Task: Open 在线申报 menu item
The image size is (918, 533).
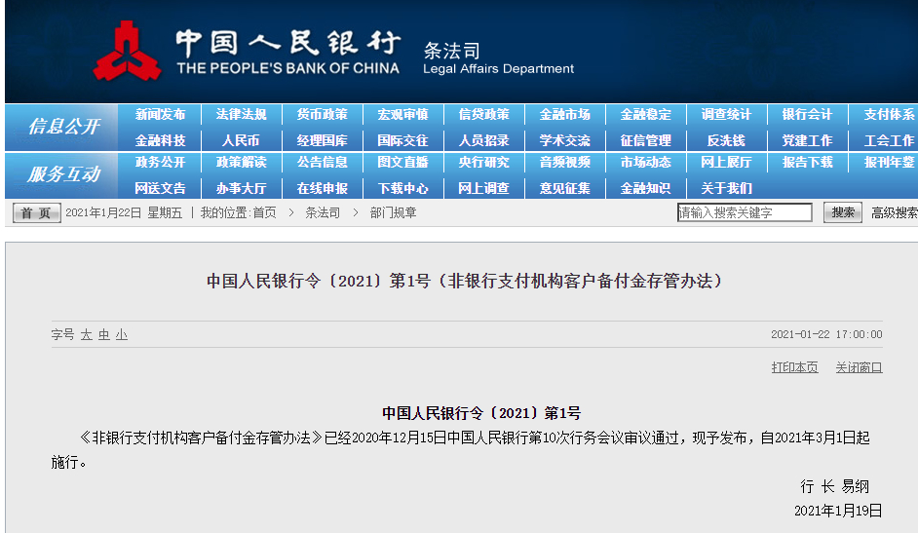Action: [322, 188]
